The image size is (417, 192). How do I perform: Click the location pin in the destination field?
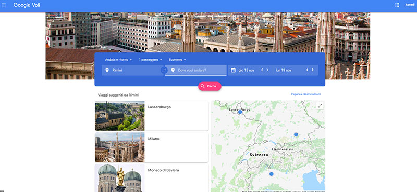click(x=173, y=70)
